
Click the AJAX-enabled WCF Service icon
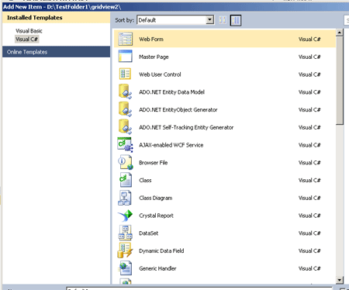coord(126,145)
